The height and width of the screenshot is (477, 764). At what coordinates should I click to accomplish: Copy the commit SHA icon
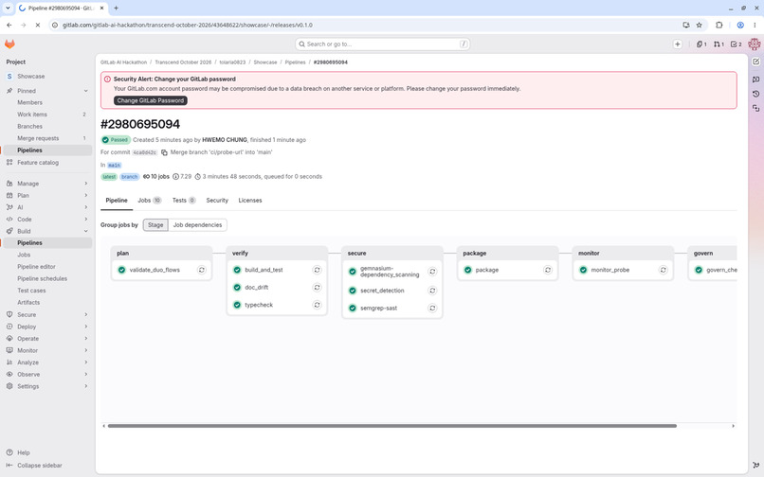point(164,152)
